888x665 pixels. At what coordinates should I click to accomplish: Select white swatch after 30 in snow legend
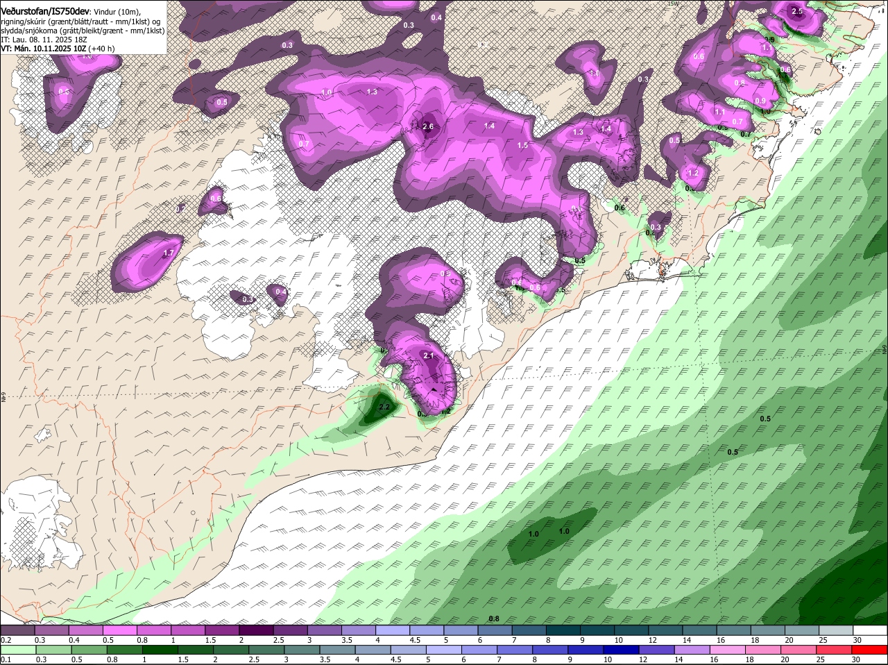coord(871,630)
